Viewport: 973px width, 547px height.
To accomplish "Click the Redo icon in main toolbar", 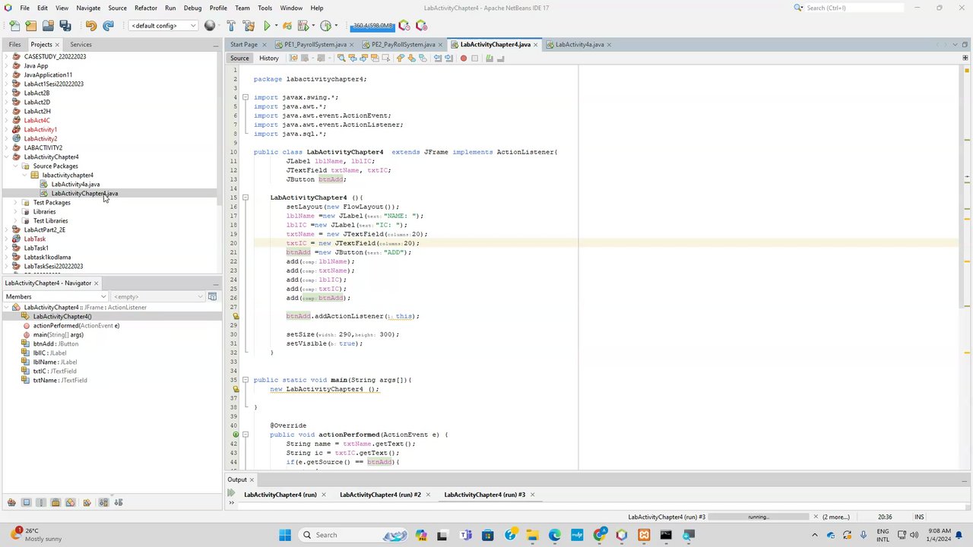I will 108,26.
